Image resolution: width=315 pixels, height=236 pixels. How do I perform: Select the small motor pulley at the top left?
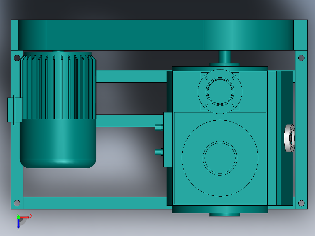pyautogui.click(x=32, y=35)
